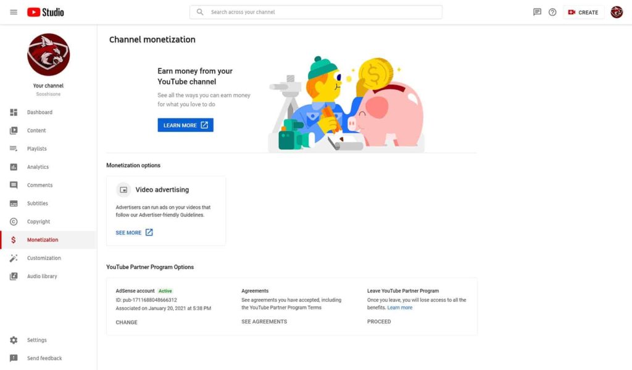Click the Send feedback exclamation icon
Image resolution: width=632 pixels, height=370 pixels.
click(14, 358)
